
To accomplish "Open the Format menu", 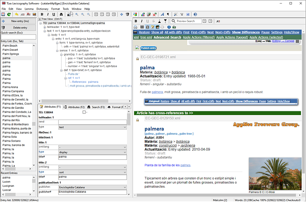I will [x=56, y=9].
